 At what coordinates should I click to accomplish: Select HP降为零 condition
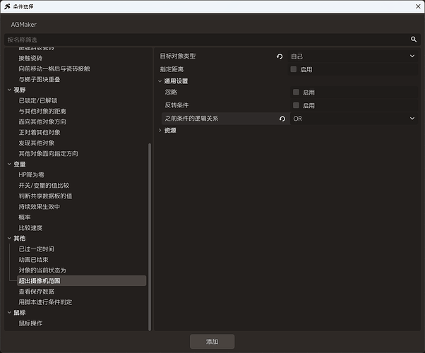[31, 174]
